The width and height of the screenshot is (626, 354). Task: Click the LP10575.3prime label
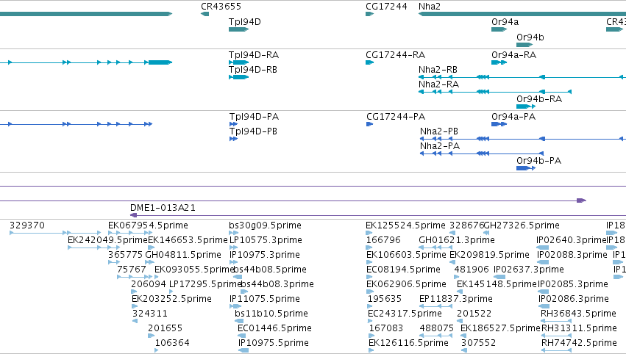click(x=266, y=240)
